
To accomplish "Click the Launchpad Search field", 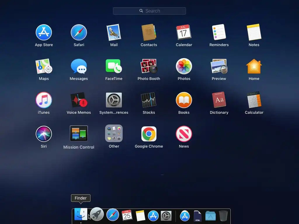I will (149, 11).
